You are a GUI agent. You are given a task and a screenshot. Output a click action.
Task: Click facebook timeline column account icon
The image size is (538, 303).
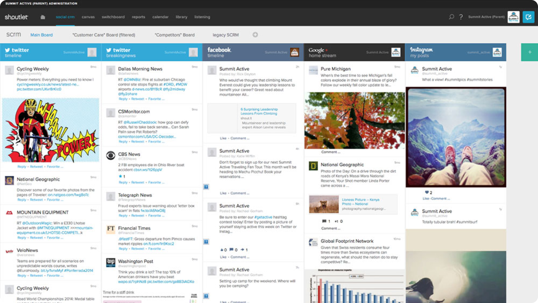tap(295, 52)
